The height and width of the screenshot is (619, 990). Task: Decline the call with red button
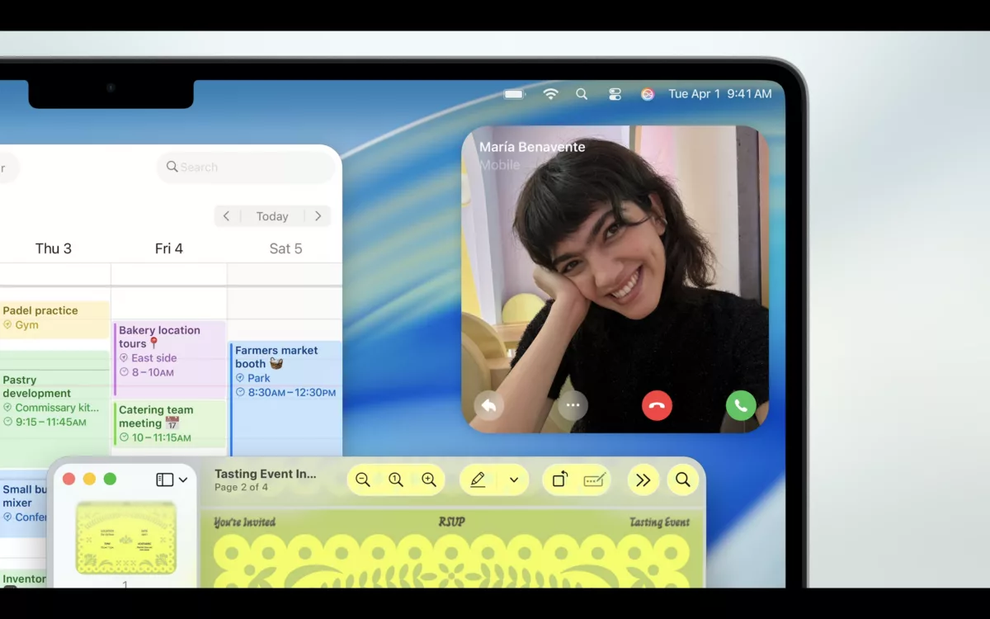pos(657,405)
